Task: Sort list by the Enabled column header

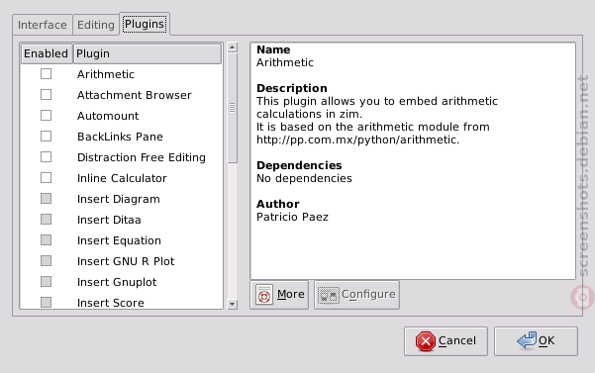Action: click(x=47, y=53)
